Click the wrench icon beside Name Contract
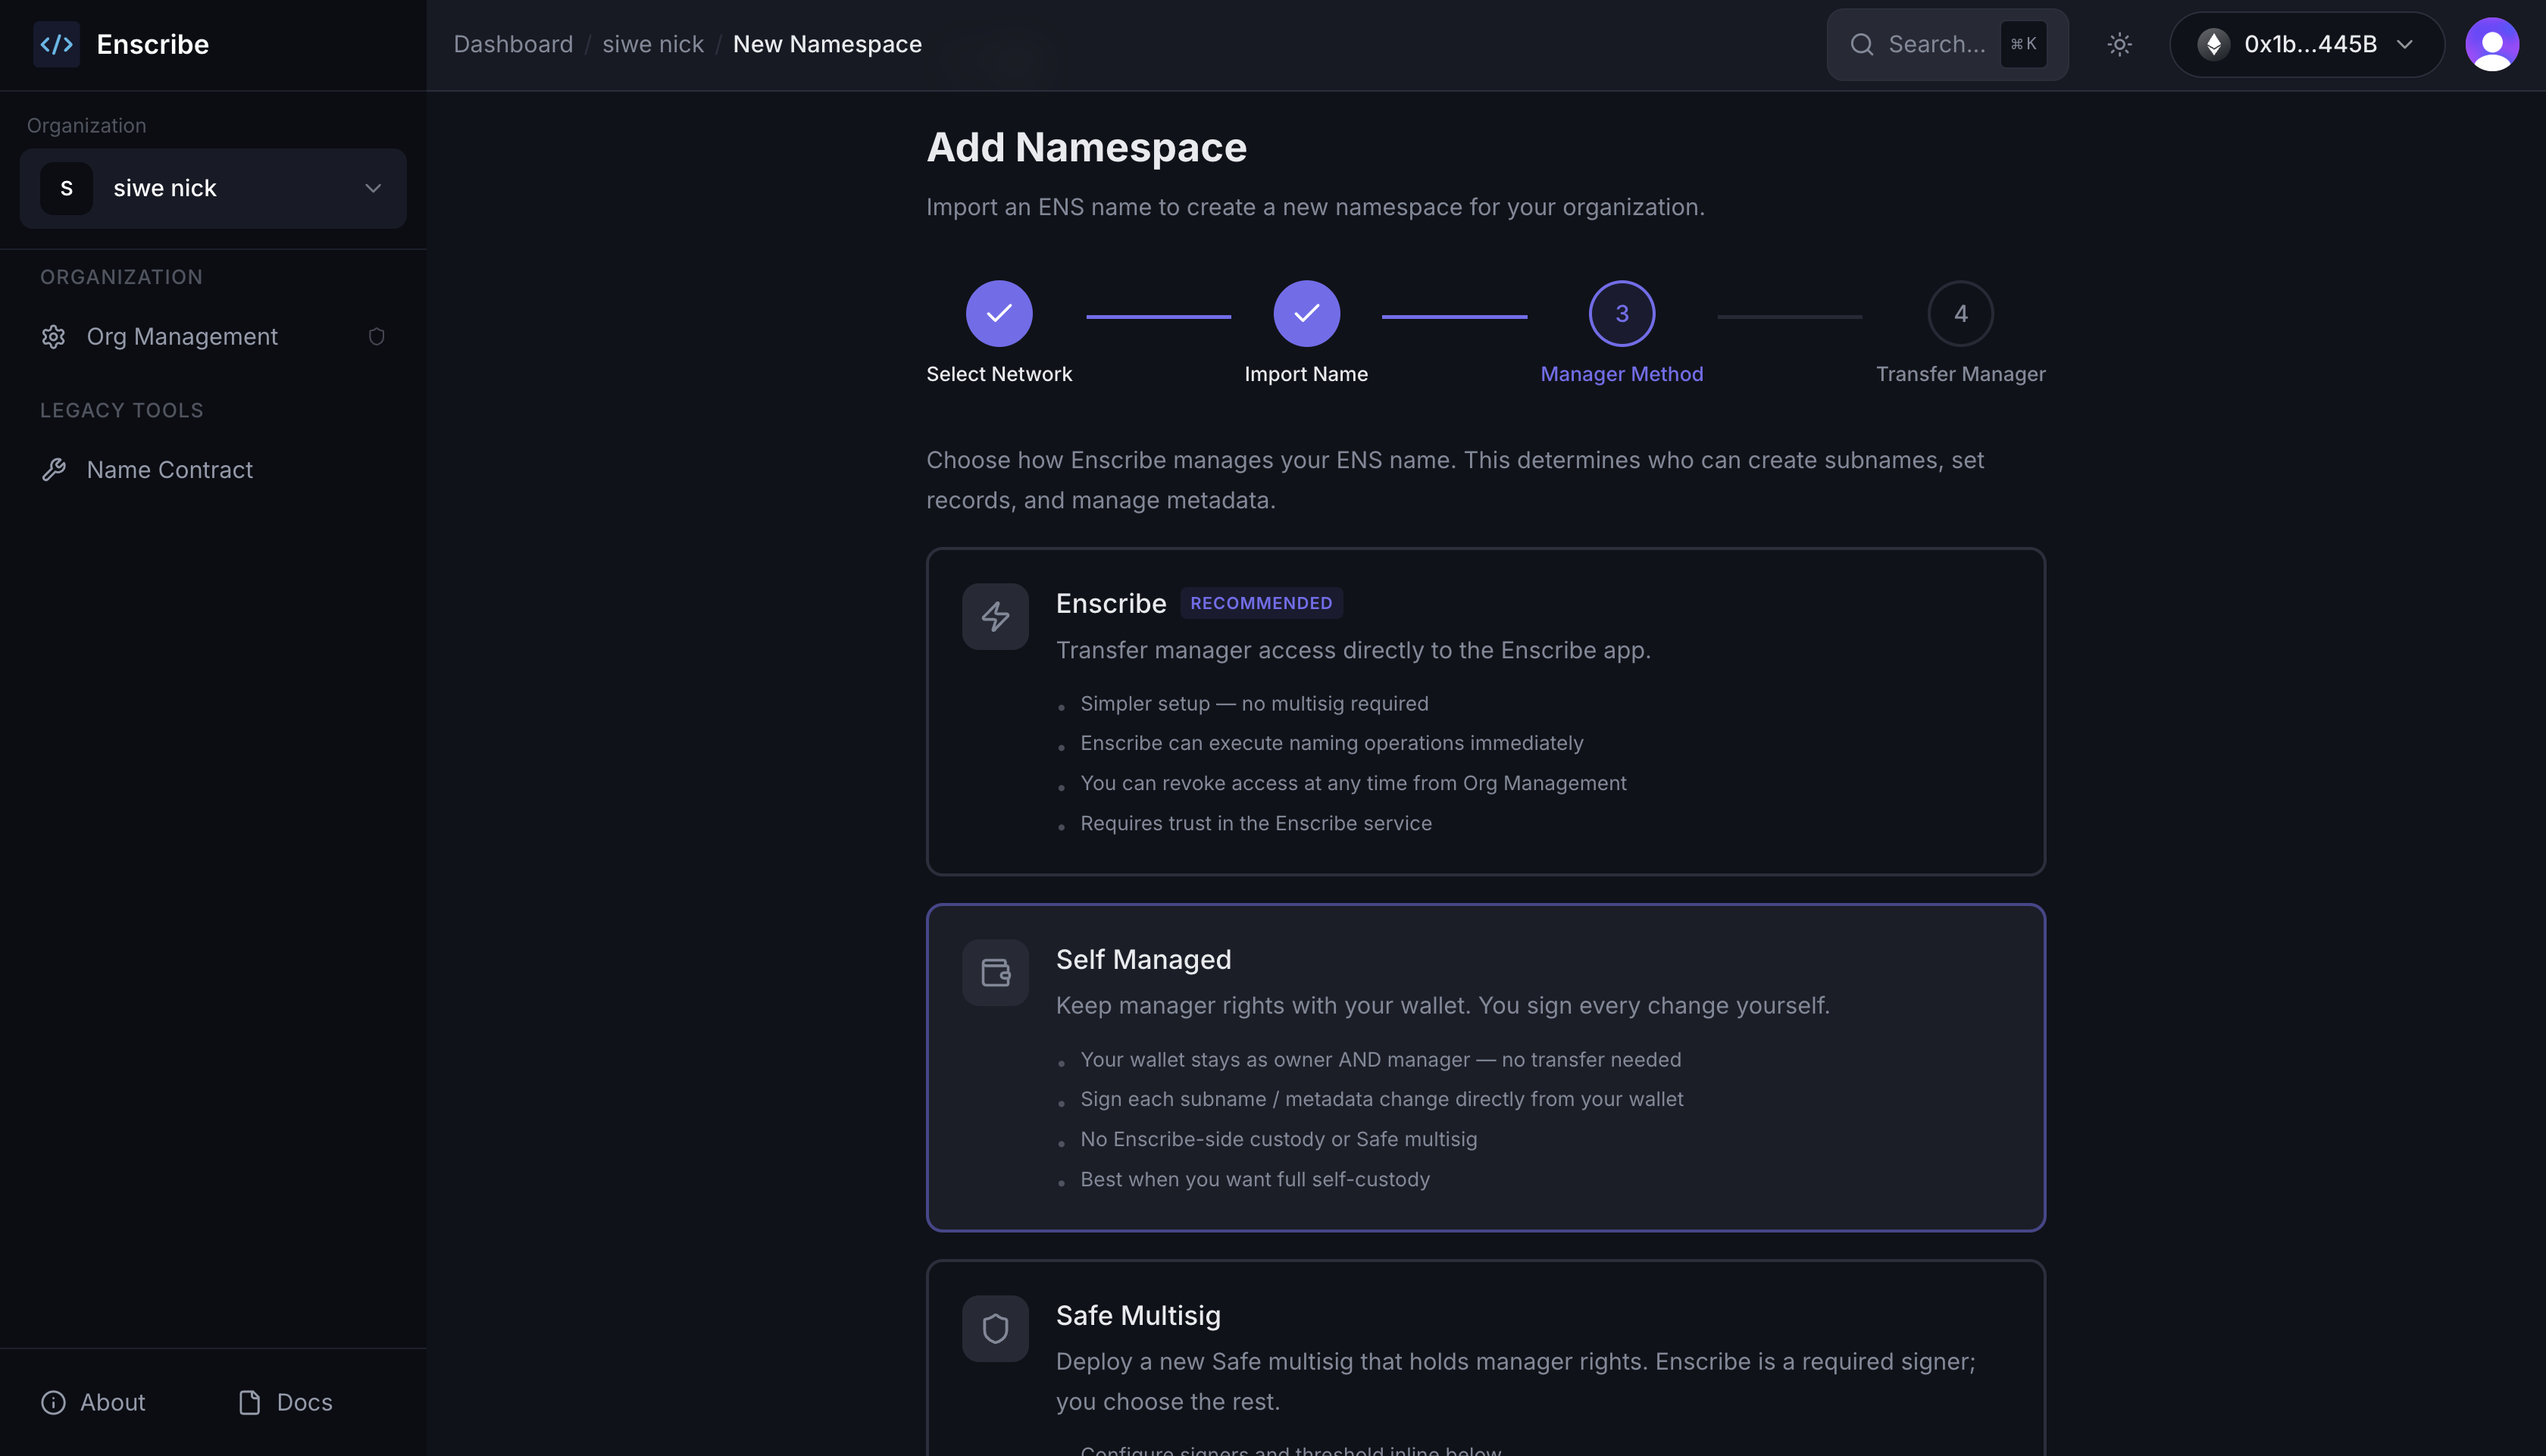The image size is (2546, 1456). click(x=54, y=470)
